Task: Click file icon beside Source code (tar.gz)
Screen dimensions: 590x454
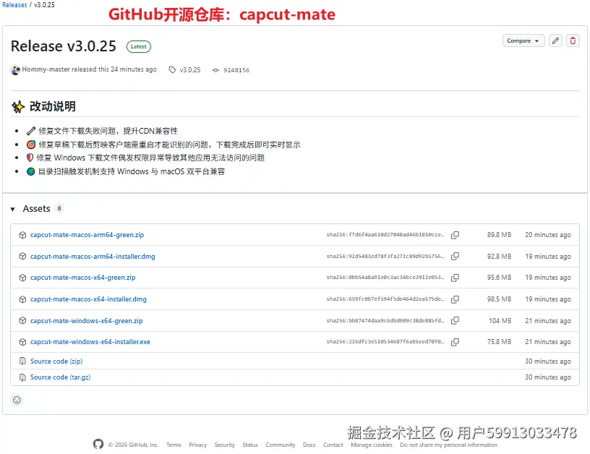Action: pyautogui.click(x=22, y=377)
